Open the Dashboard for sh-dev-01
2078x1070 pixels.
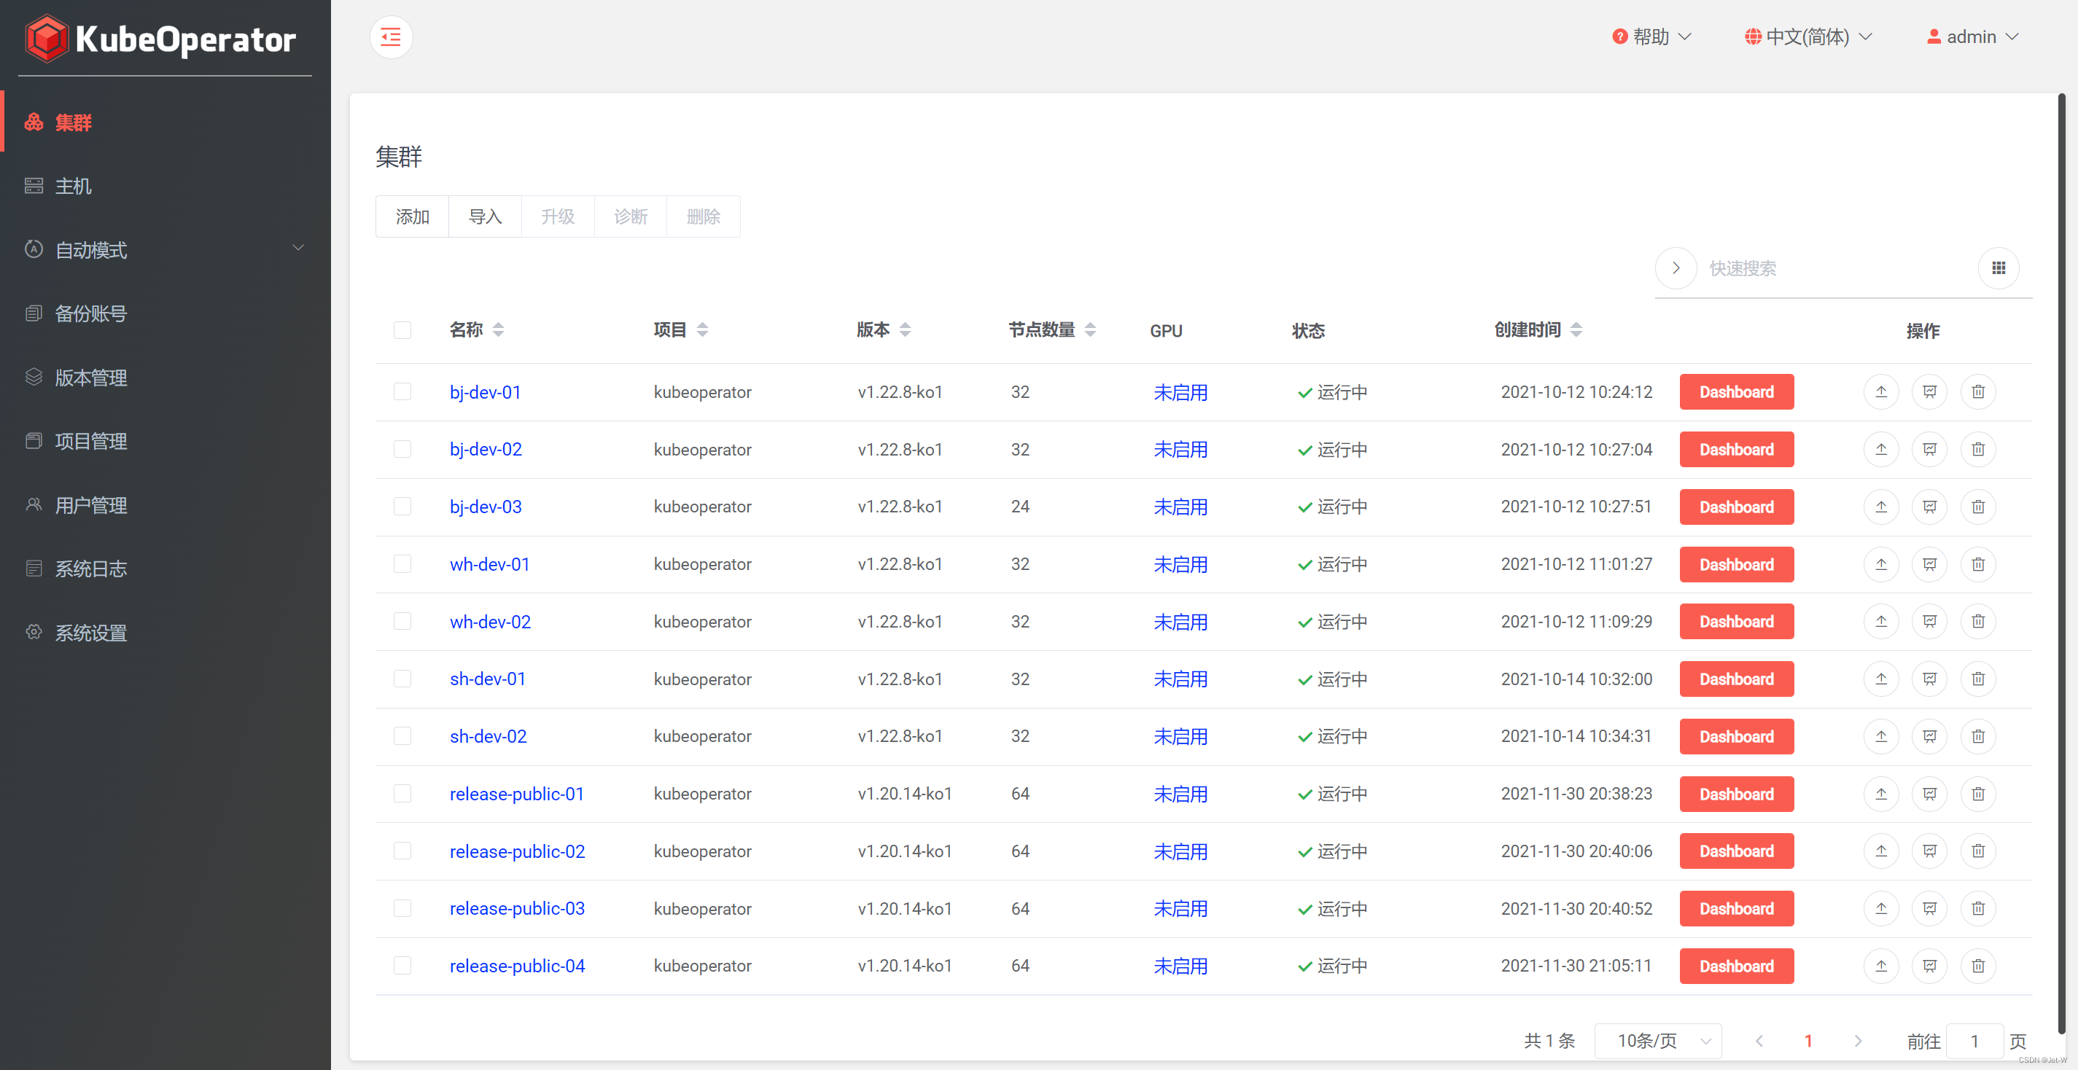tap(1736, 679)
